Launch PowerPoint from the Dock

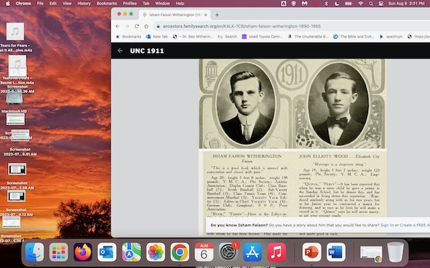312,252
